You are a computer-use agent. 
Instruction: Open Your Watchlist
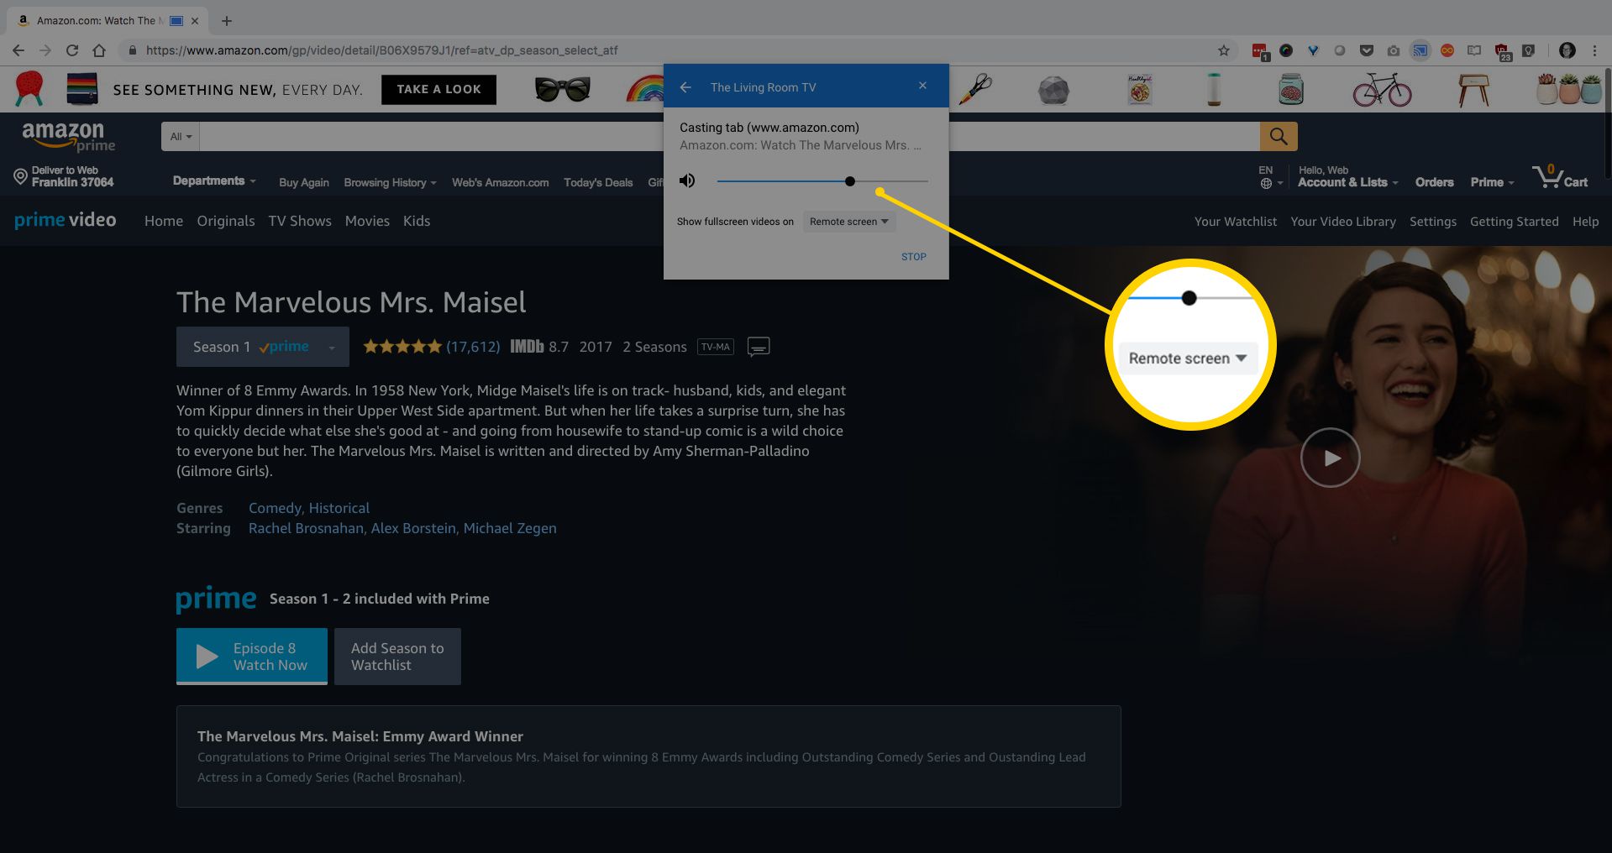(x=1236, y=222)
